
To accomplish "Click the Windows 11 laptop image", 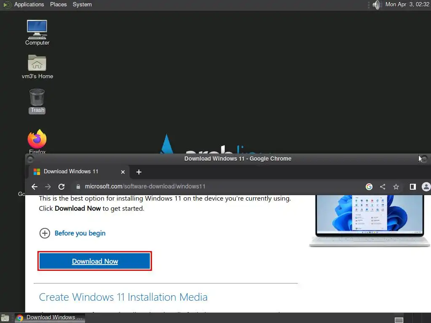I will coord(370,221).
